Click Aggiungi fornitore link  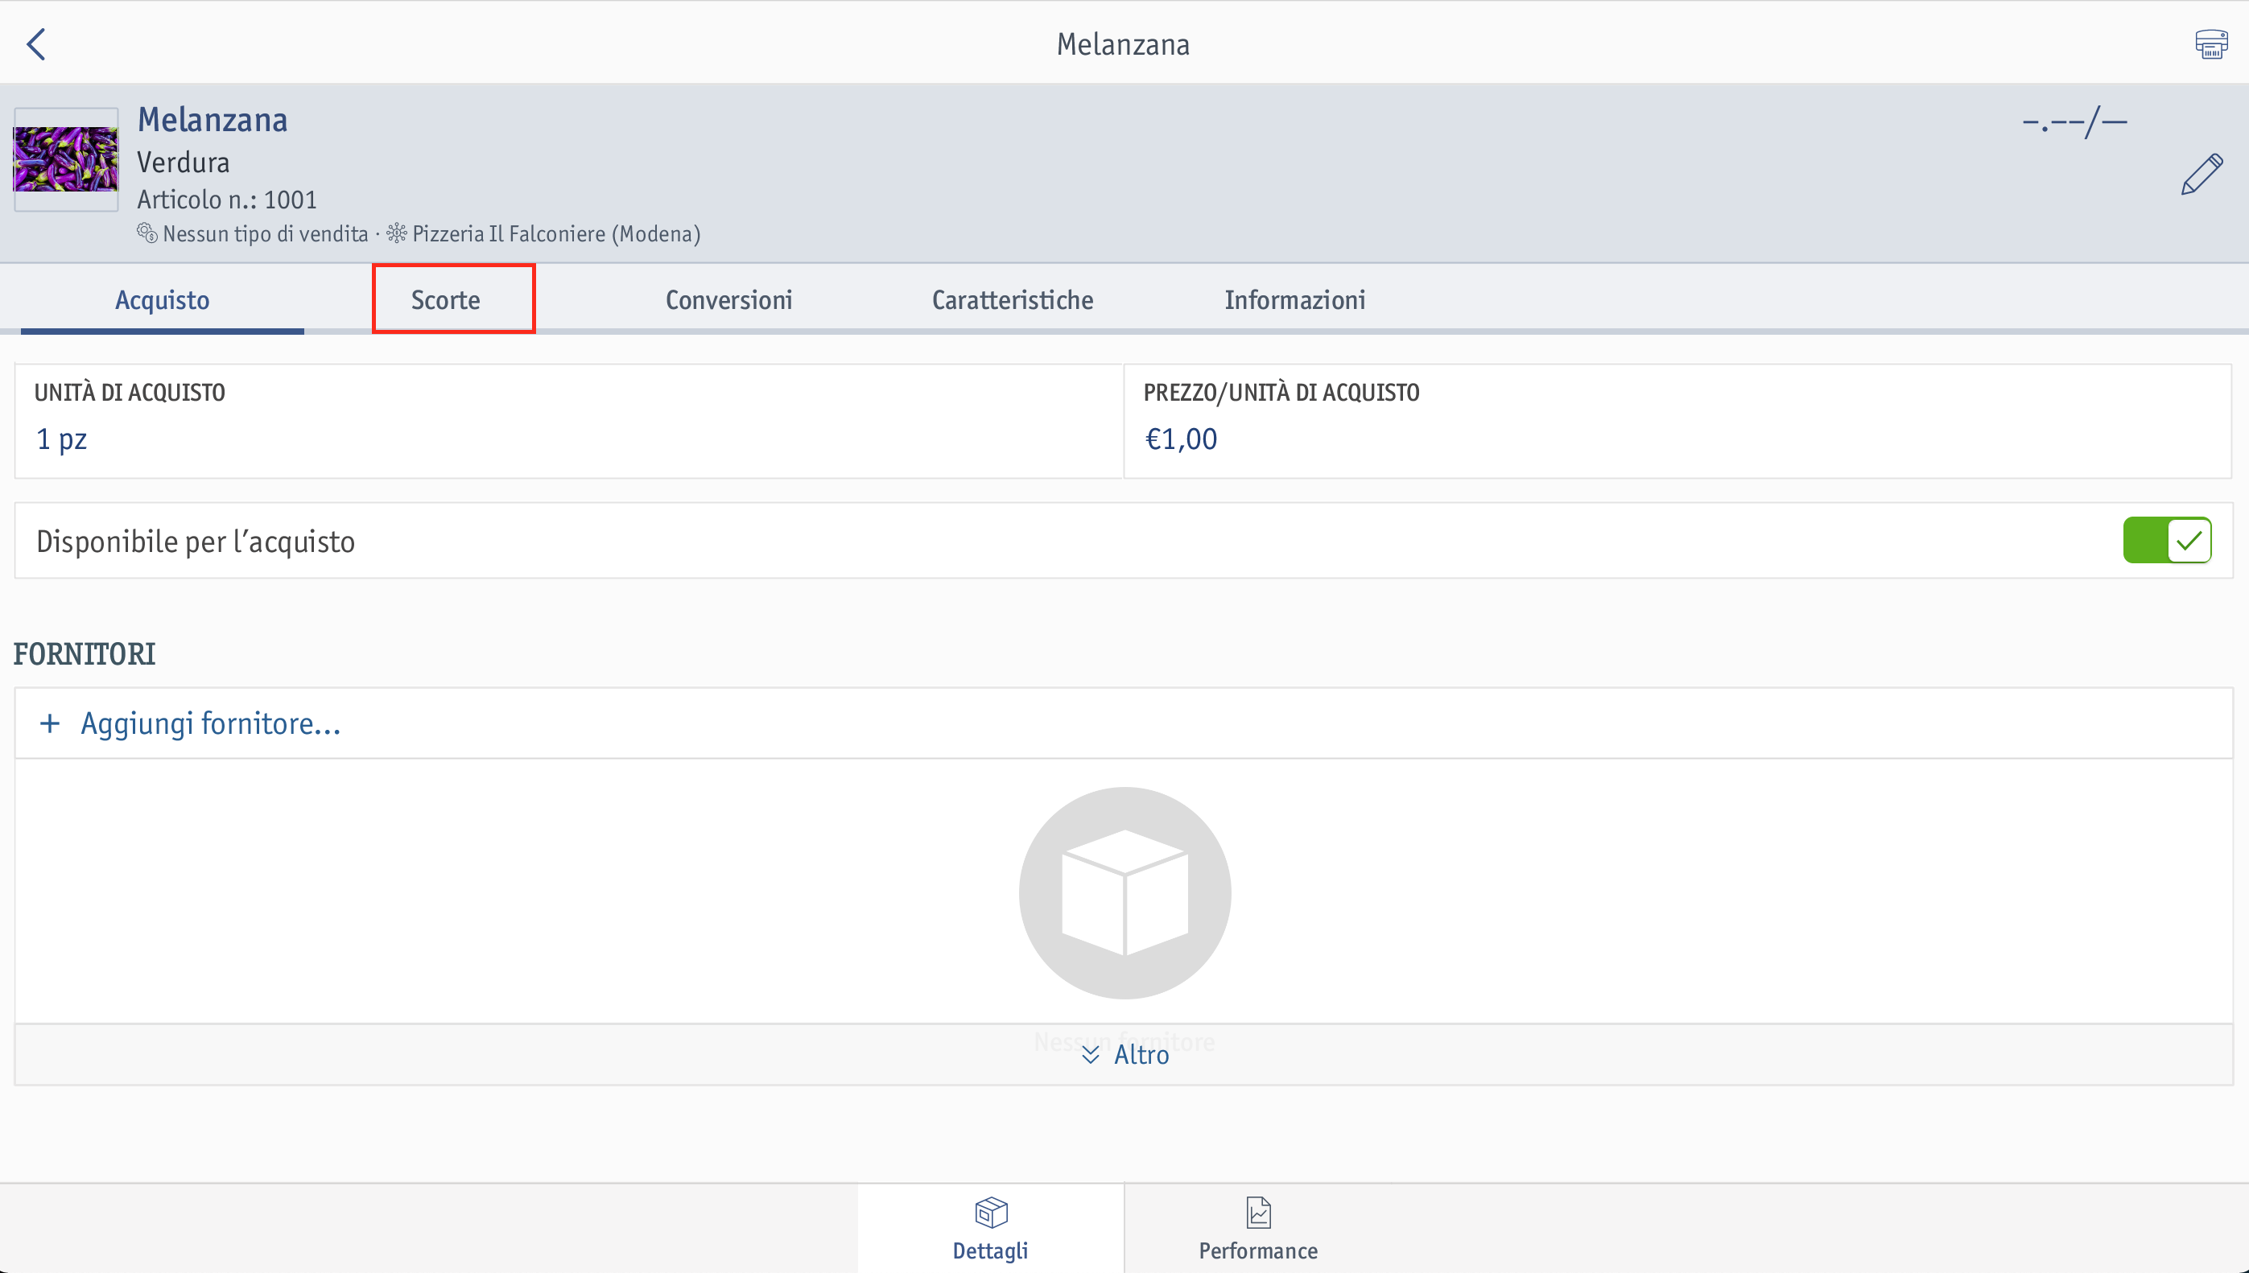click(211, 723)
